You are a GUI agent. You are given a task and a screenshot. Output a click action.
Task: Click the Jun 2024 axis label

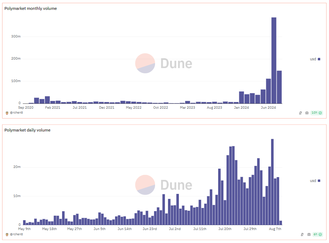pos(268,107)
